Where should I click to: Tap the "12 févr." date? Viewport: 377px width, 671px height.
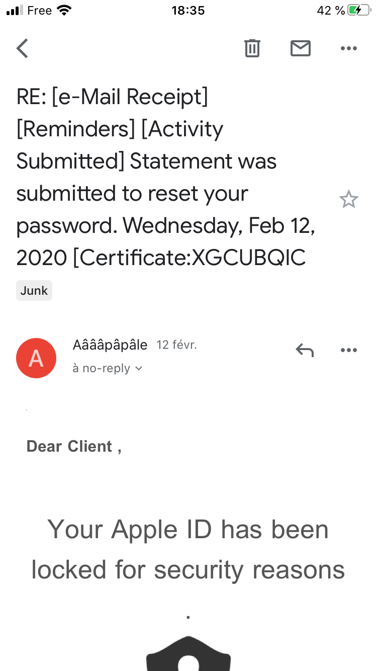(176, 345)
